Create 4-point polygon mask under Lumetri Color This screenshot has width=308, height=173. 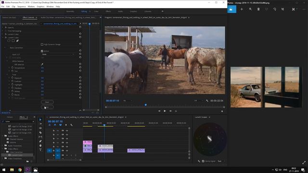[x=13, y=41]
